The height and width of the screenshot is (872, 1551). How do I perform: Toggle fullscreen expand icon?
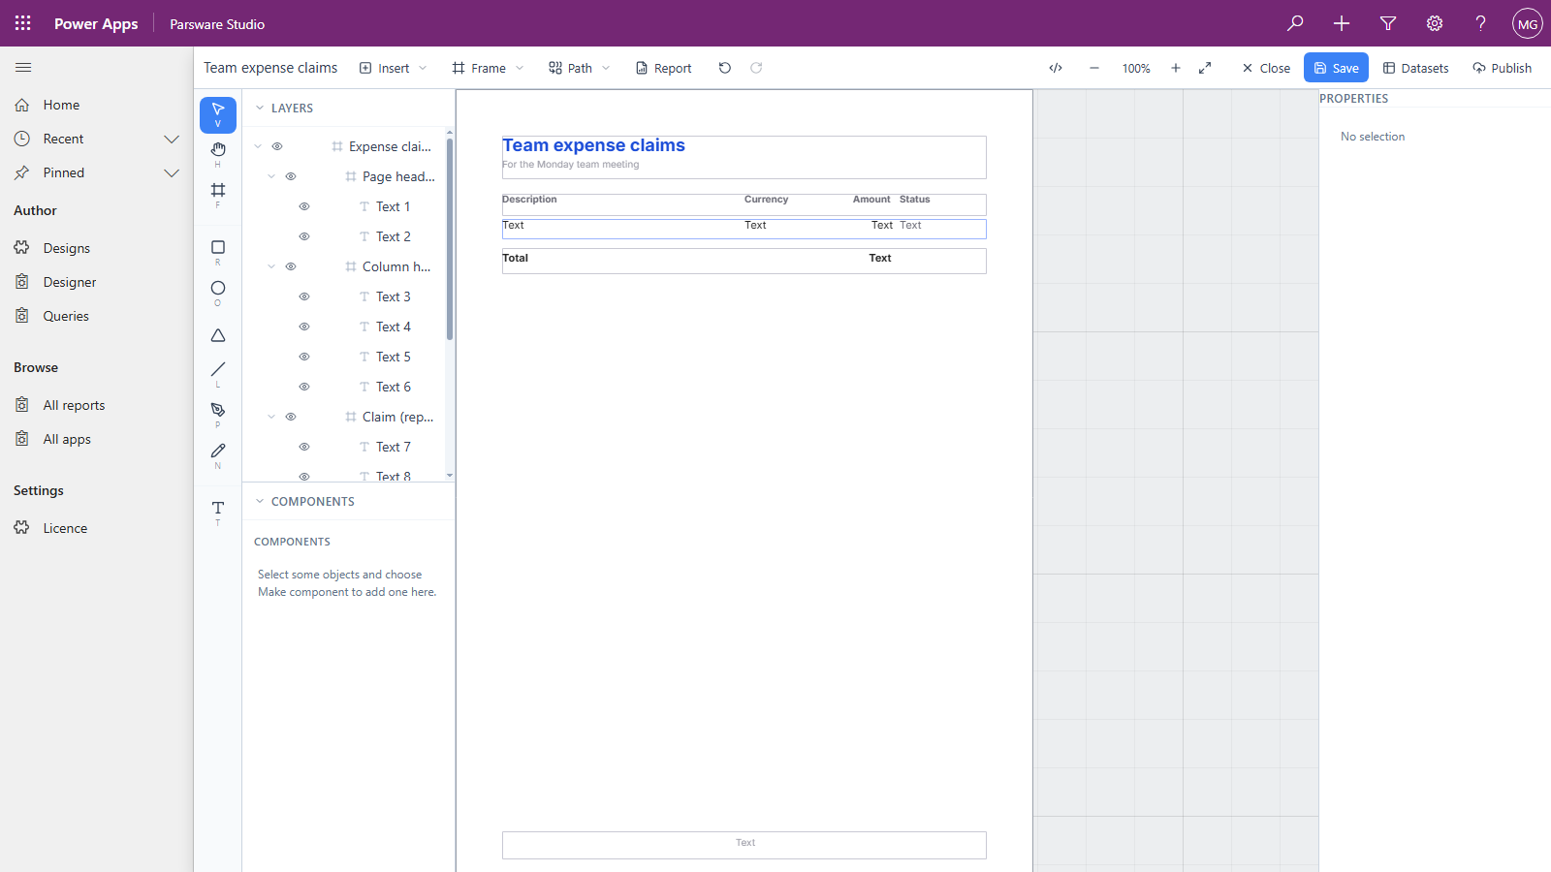pyautogui.click(x=1205, y=68)
